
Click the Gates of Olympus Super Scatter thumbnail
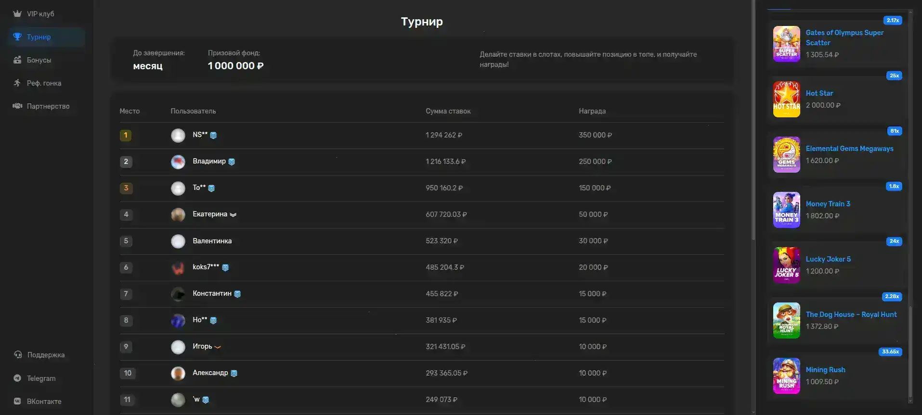[786, 44]
